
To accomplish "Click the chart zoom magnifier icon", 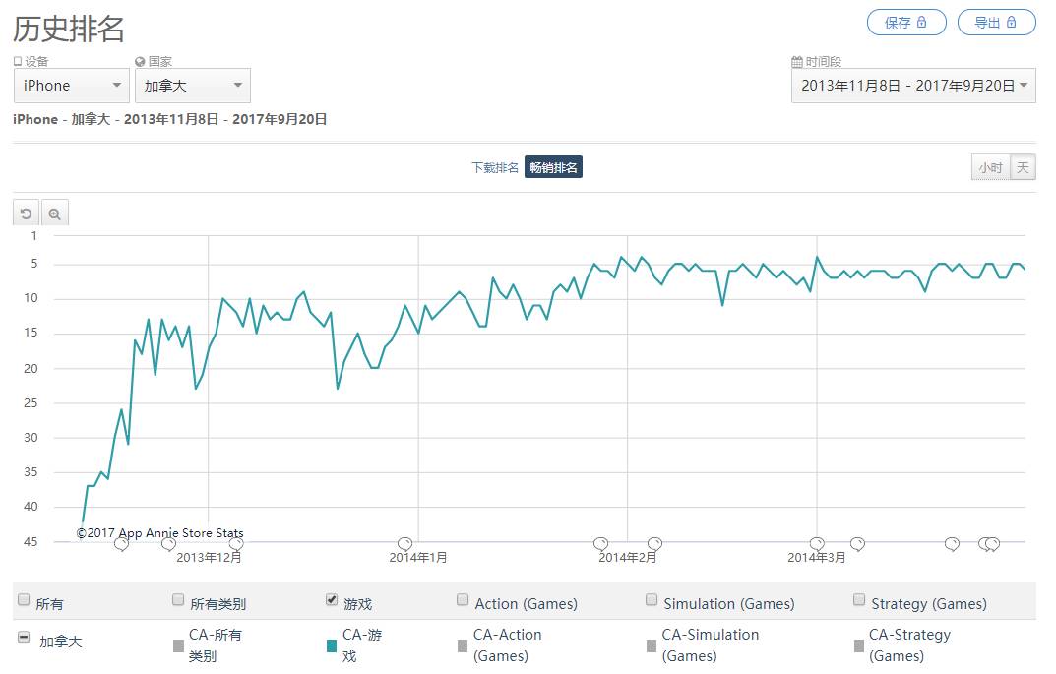I will coord(55,214).
